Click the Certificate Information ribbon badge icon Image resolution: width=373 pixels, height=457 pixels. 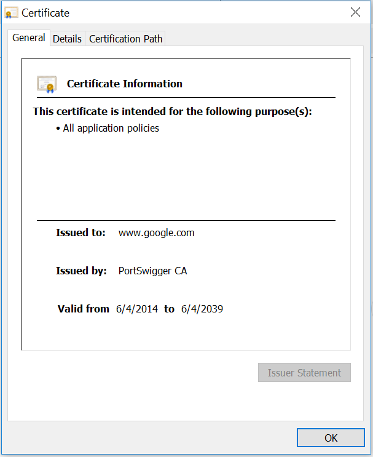(x=46, y=84)
